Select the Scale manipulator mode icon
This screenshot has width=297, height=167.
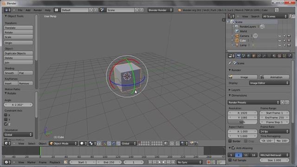click(118, 143)
